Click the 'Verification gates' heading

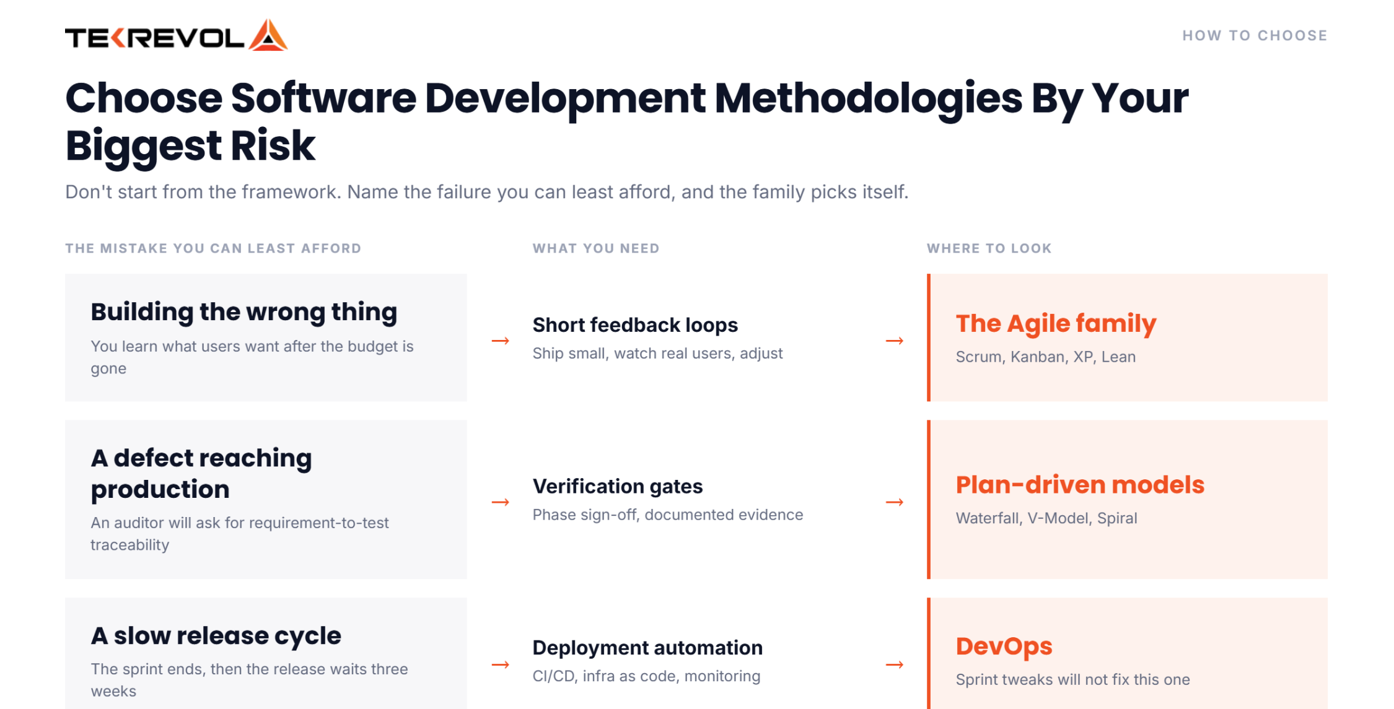click(x=617, y=487)
